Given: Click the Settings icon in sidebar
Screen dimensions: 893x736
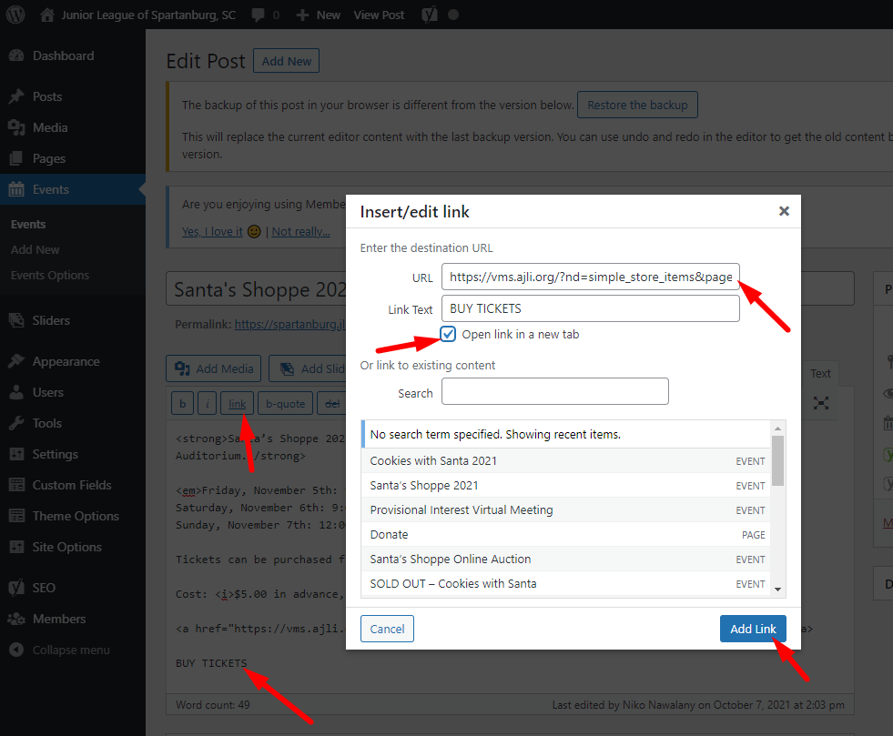Looking at the screenshot, I should [x=16, y=454].
